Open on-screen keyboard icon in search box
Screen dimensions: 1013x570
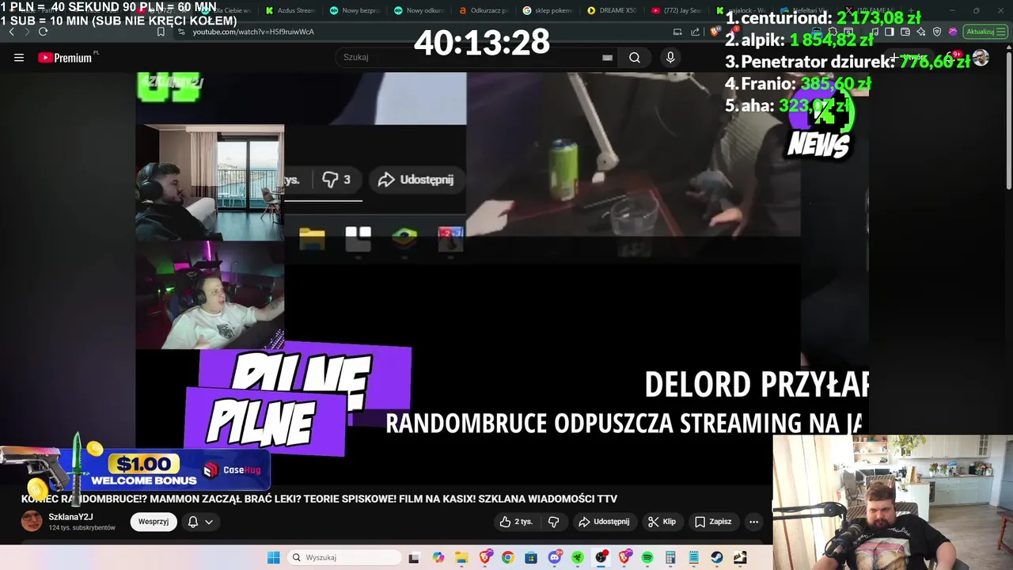pyautogui.click(x=607, y=57)
